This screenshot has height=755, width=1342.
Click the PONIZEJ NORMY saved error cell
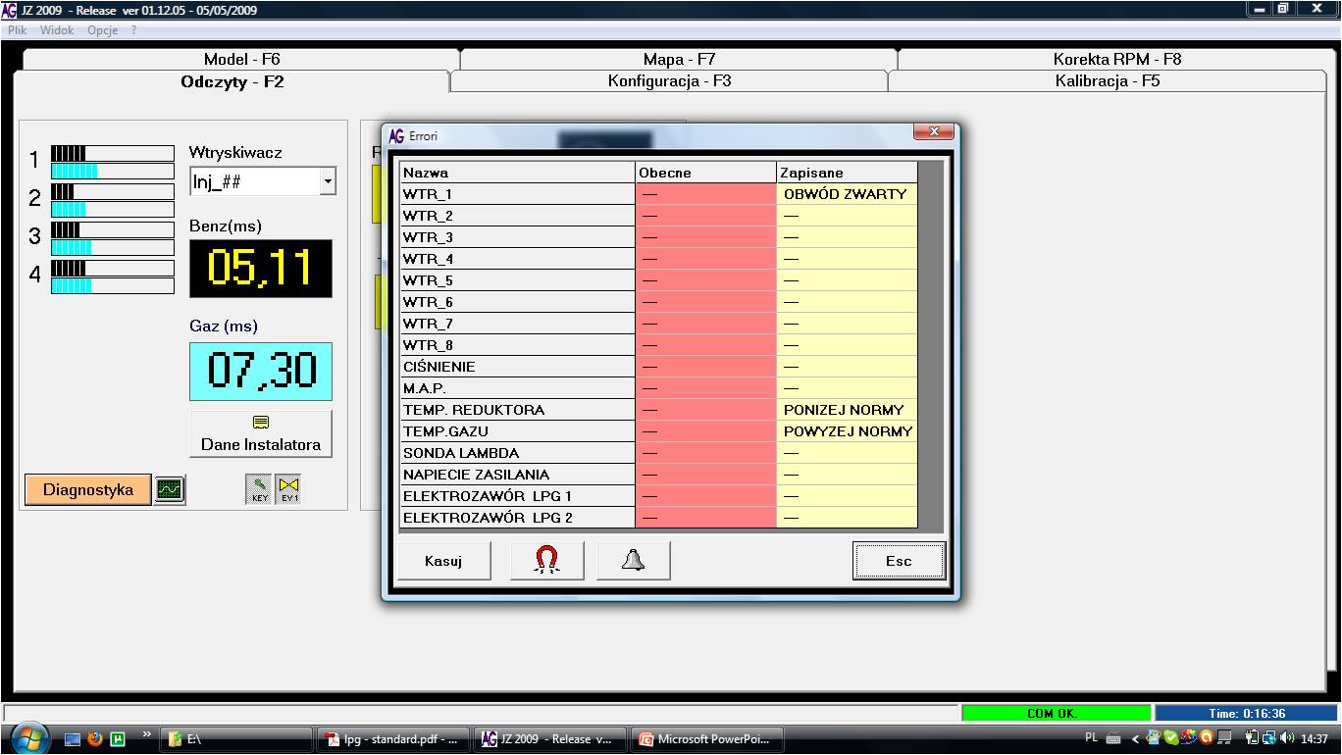click(847, 410)
